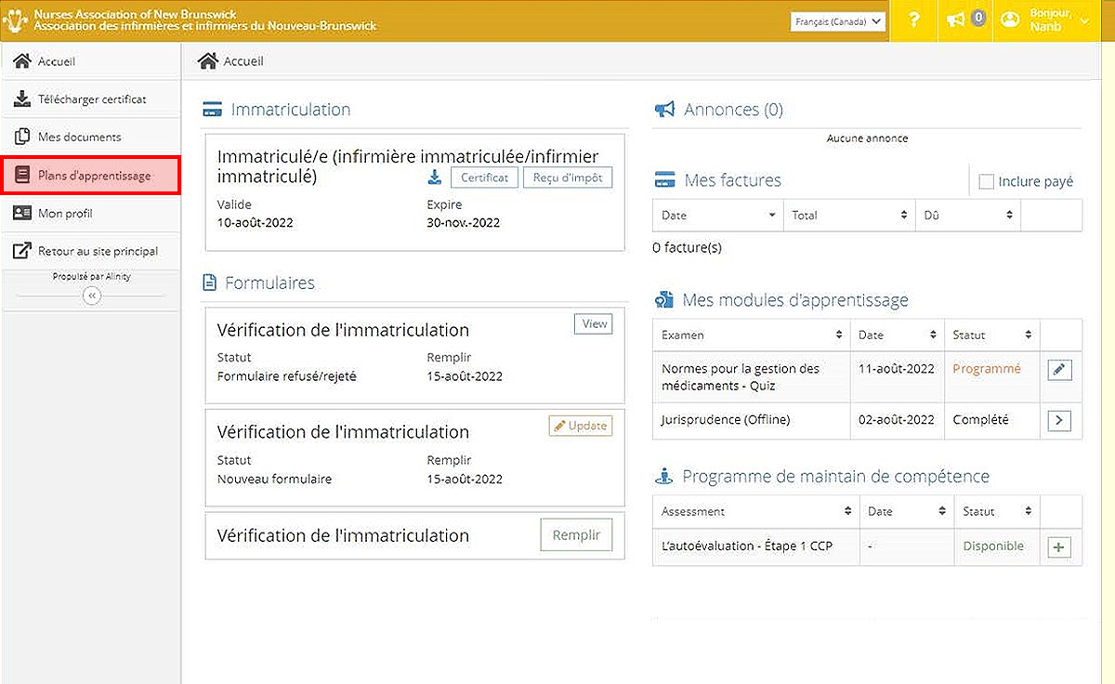Click the home icon in breadcrumb
1115x684 pixels.
pyautogui.click(x=208, y=61)
